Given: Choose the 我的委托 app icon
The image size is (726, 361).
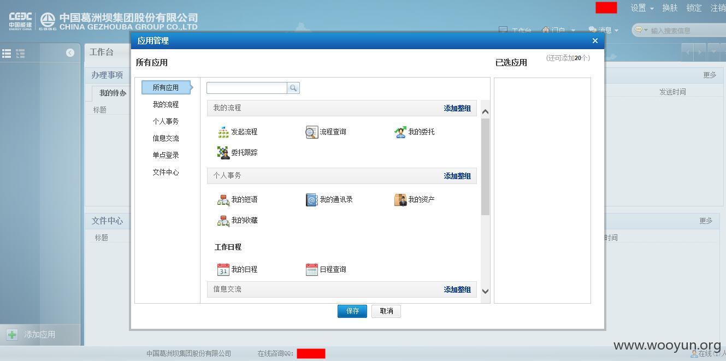Looking at the screenshot, I should point(400,132).
